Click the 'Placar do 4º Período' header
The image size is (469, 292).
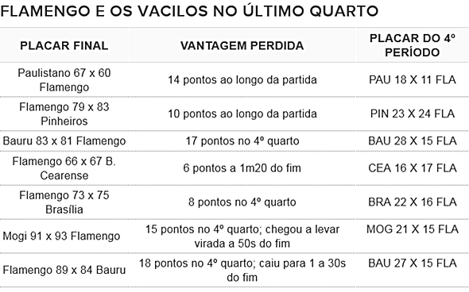413,45
